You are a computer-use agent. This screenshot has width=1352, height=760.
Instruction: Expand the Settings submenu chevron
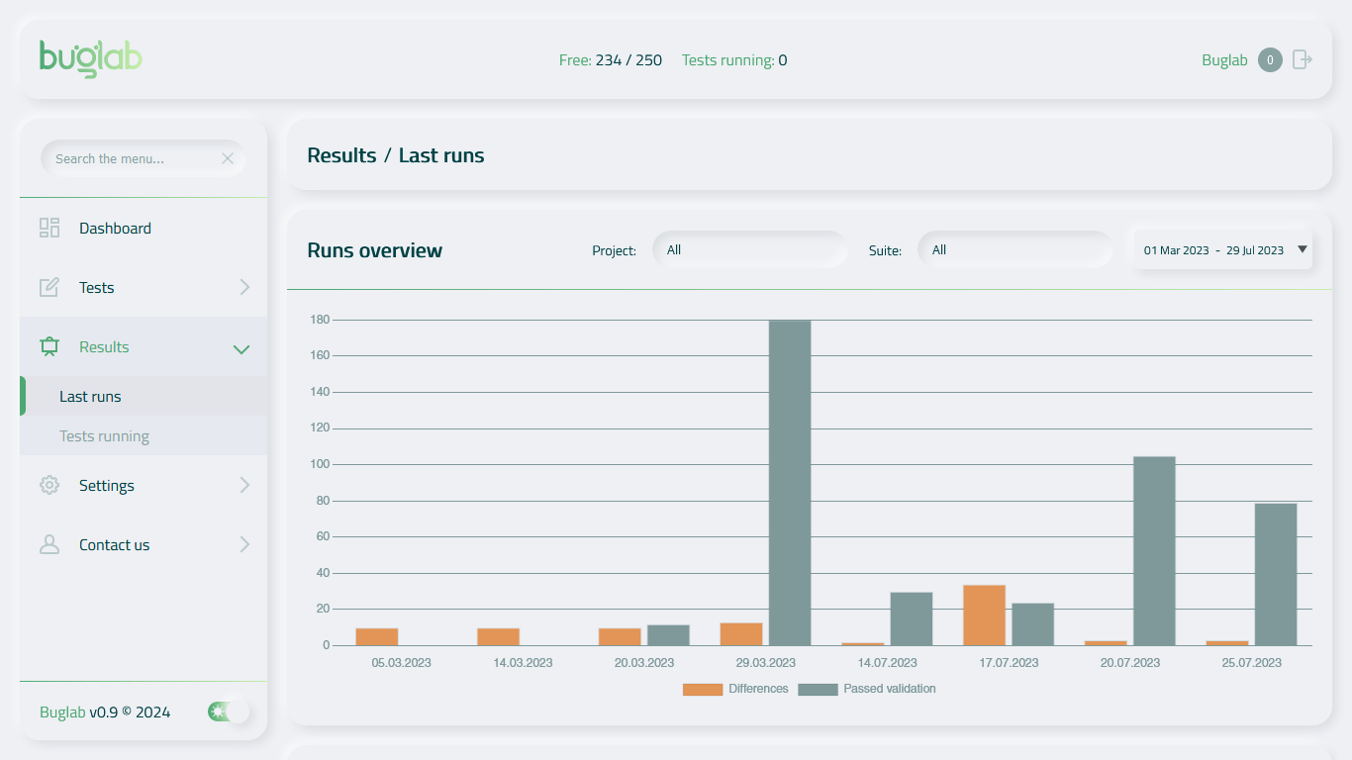point(244,485)
